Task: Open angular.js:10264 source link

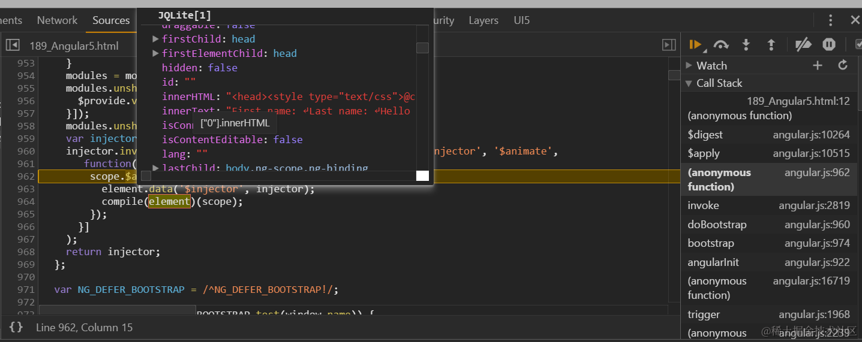Action: point(811,135)
